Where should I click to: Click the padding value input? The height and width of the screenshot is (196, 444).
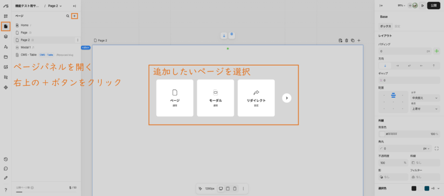click(x=405, y=51)
